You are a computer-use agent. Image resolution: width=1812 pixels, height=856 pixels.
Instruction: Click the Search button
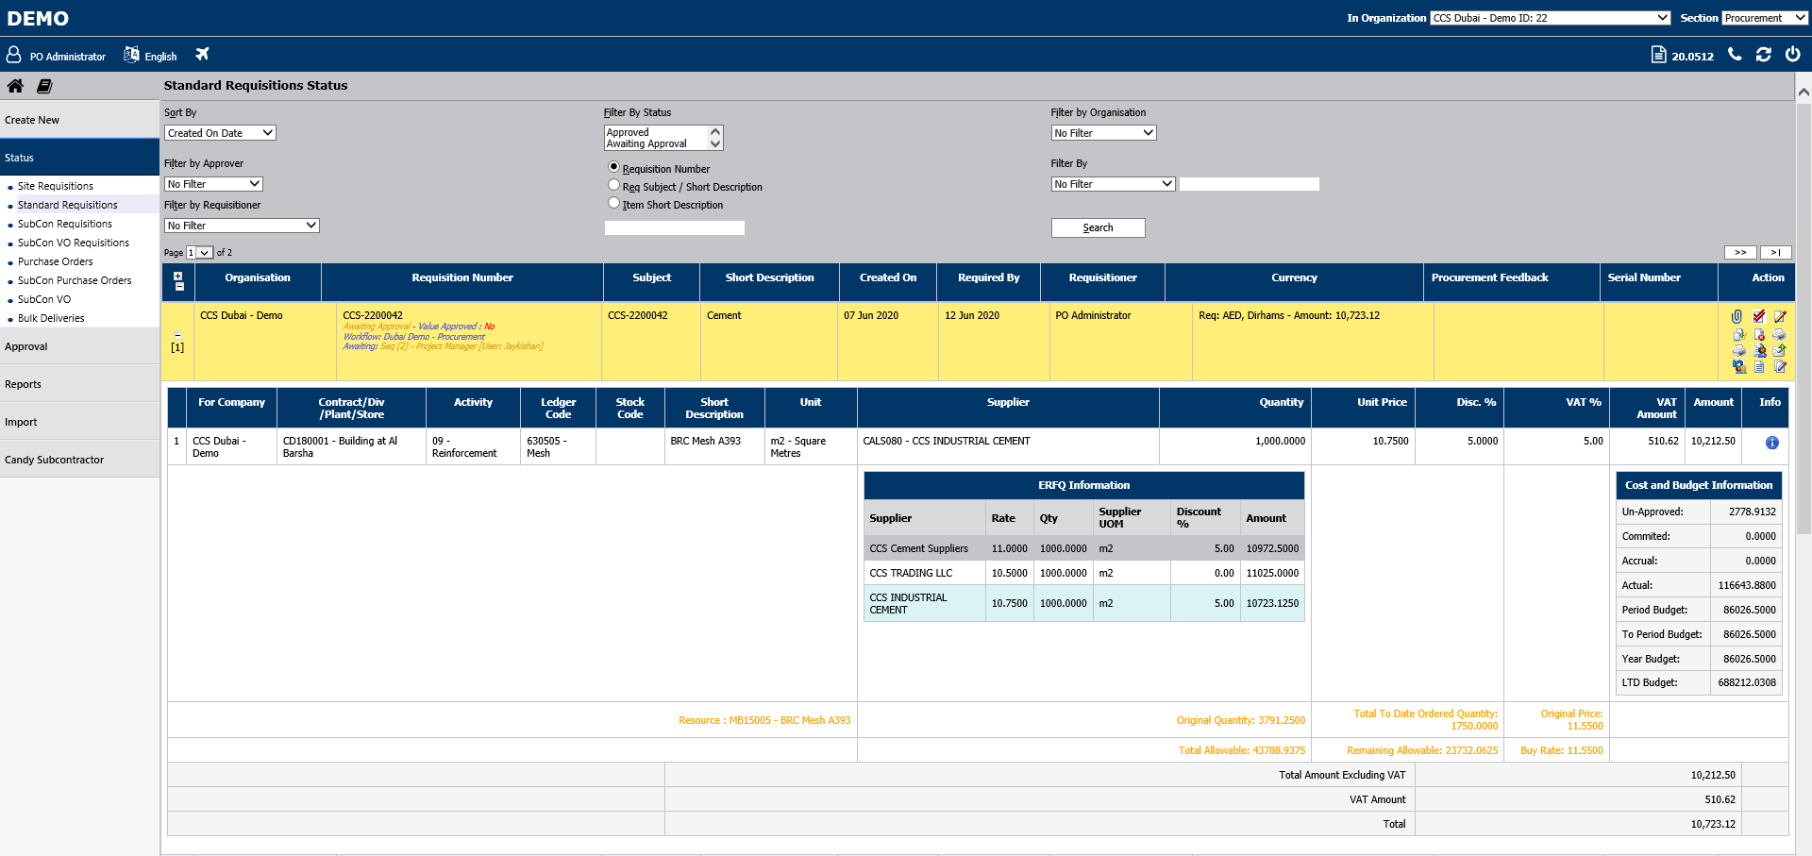click(x=1098, y=227)
